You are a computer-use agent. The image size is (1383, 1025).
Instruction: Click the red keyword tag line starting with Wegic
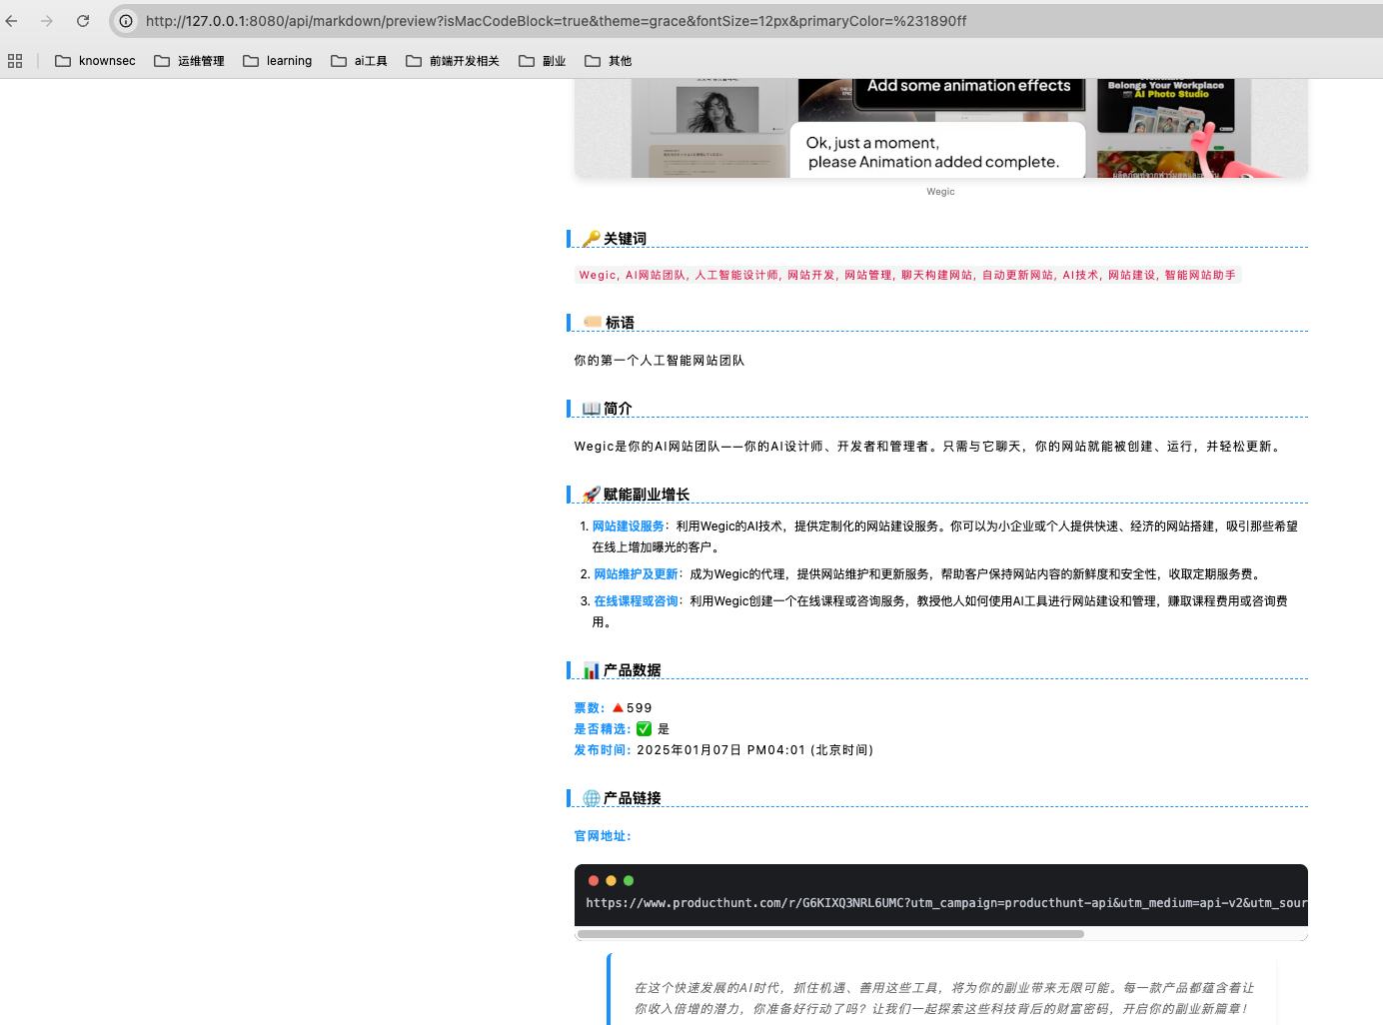pos(907,275)
